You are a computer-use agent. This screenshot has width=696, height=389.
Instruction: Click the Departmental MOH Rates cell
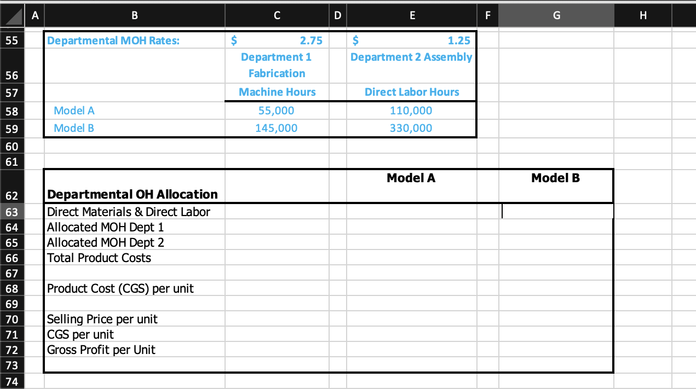pyautogui.click(x=134, y=40)
